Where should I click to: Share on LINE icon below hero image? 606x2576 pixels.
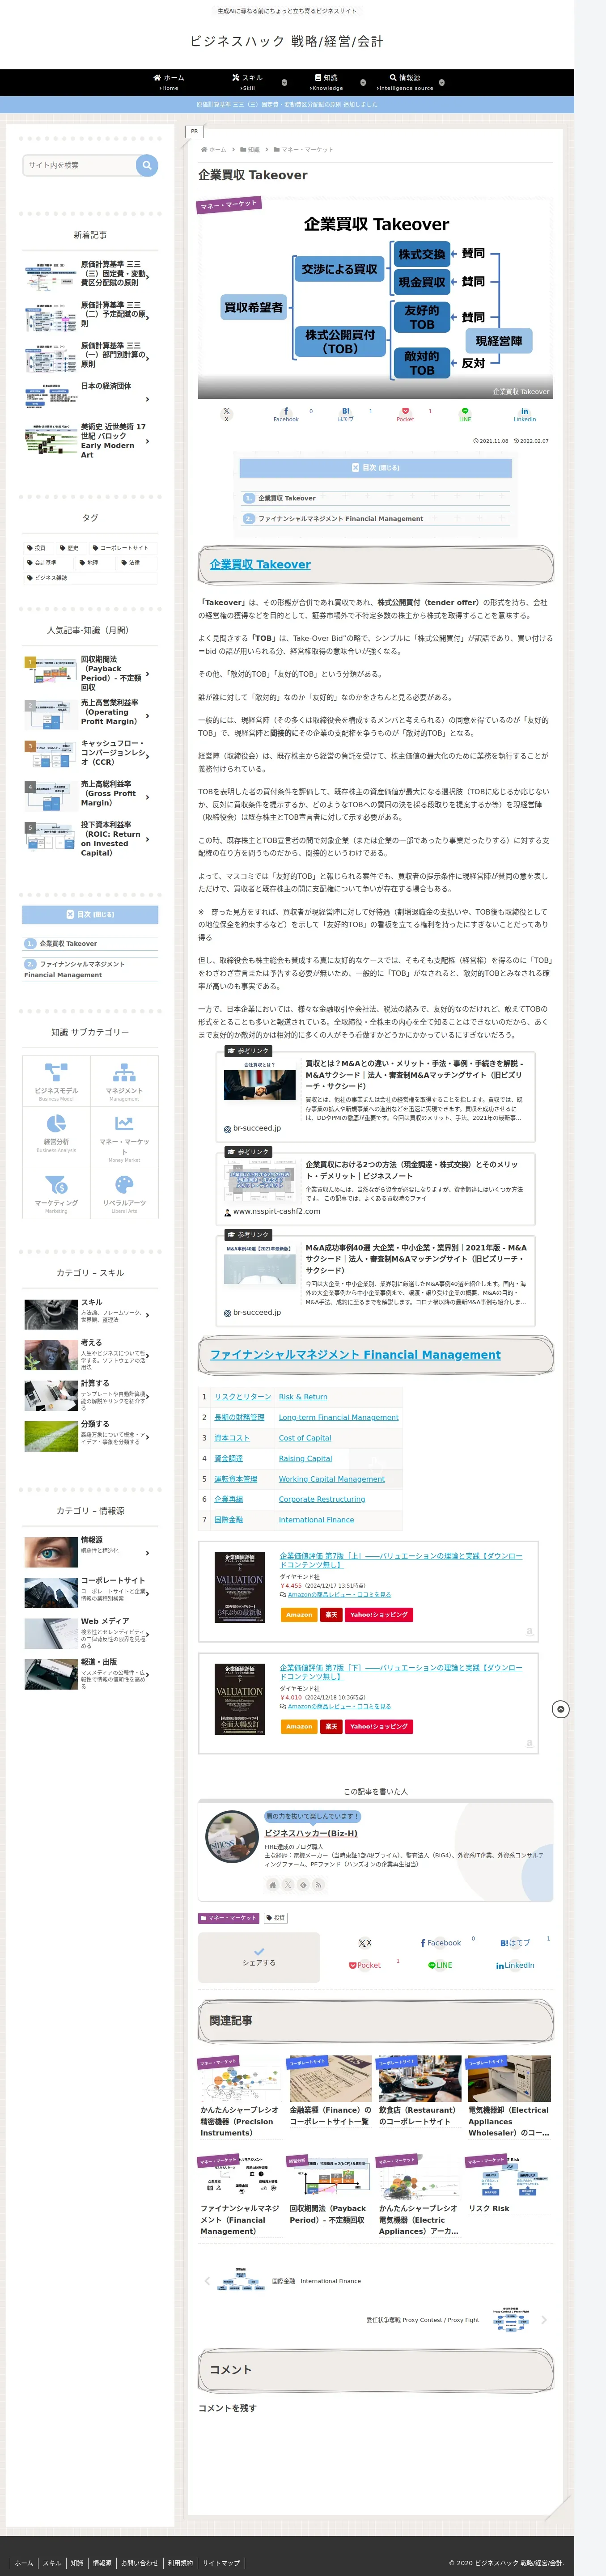[x=465, y=414]
